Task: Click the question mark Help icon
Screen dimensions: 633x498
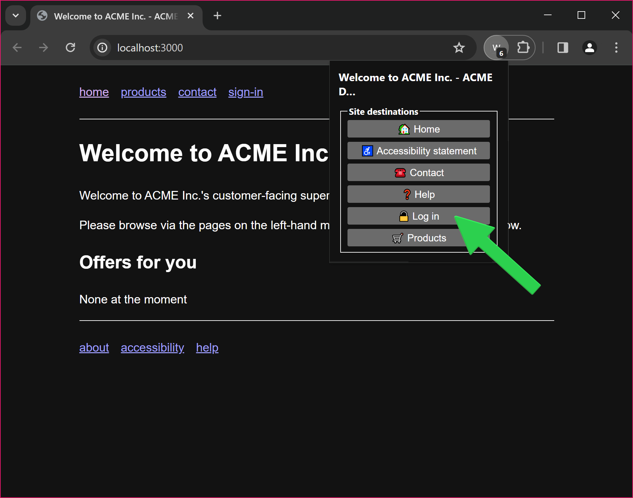Action: click(x=407, y=194)
